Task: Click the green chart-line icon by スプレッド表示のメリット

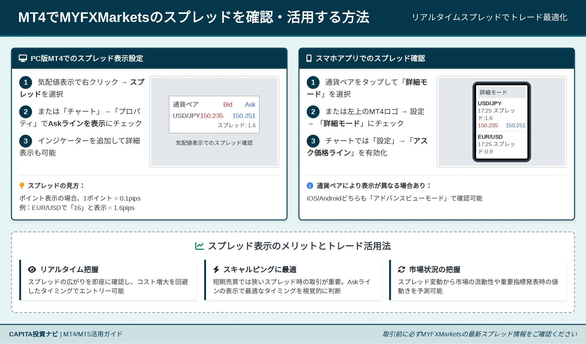Action: [200, 246]
